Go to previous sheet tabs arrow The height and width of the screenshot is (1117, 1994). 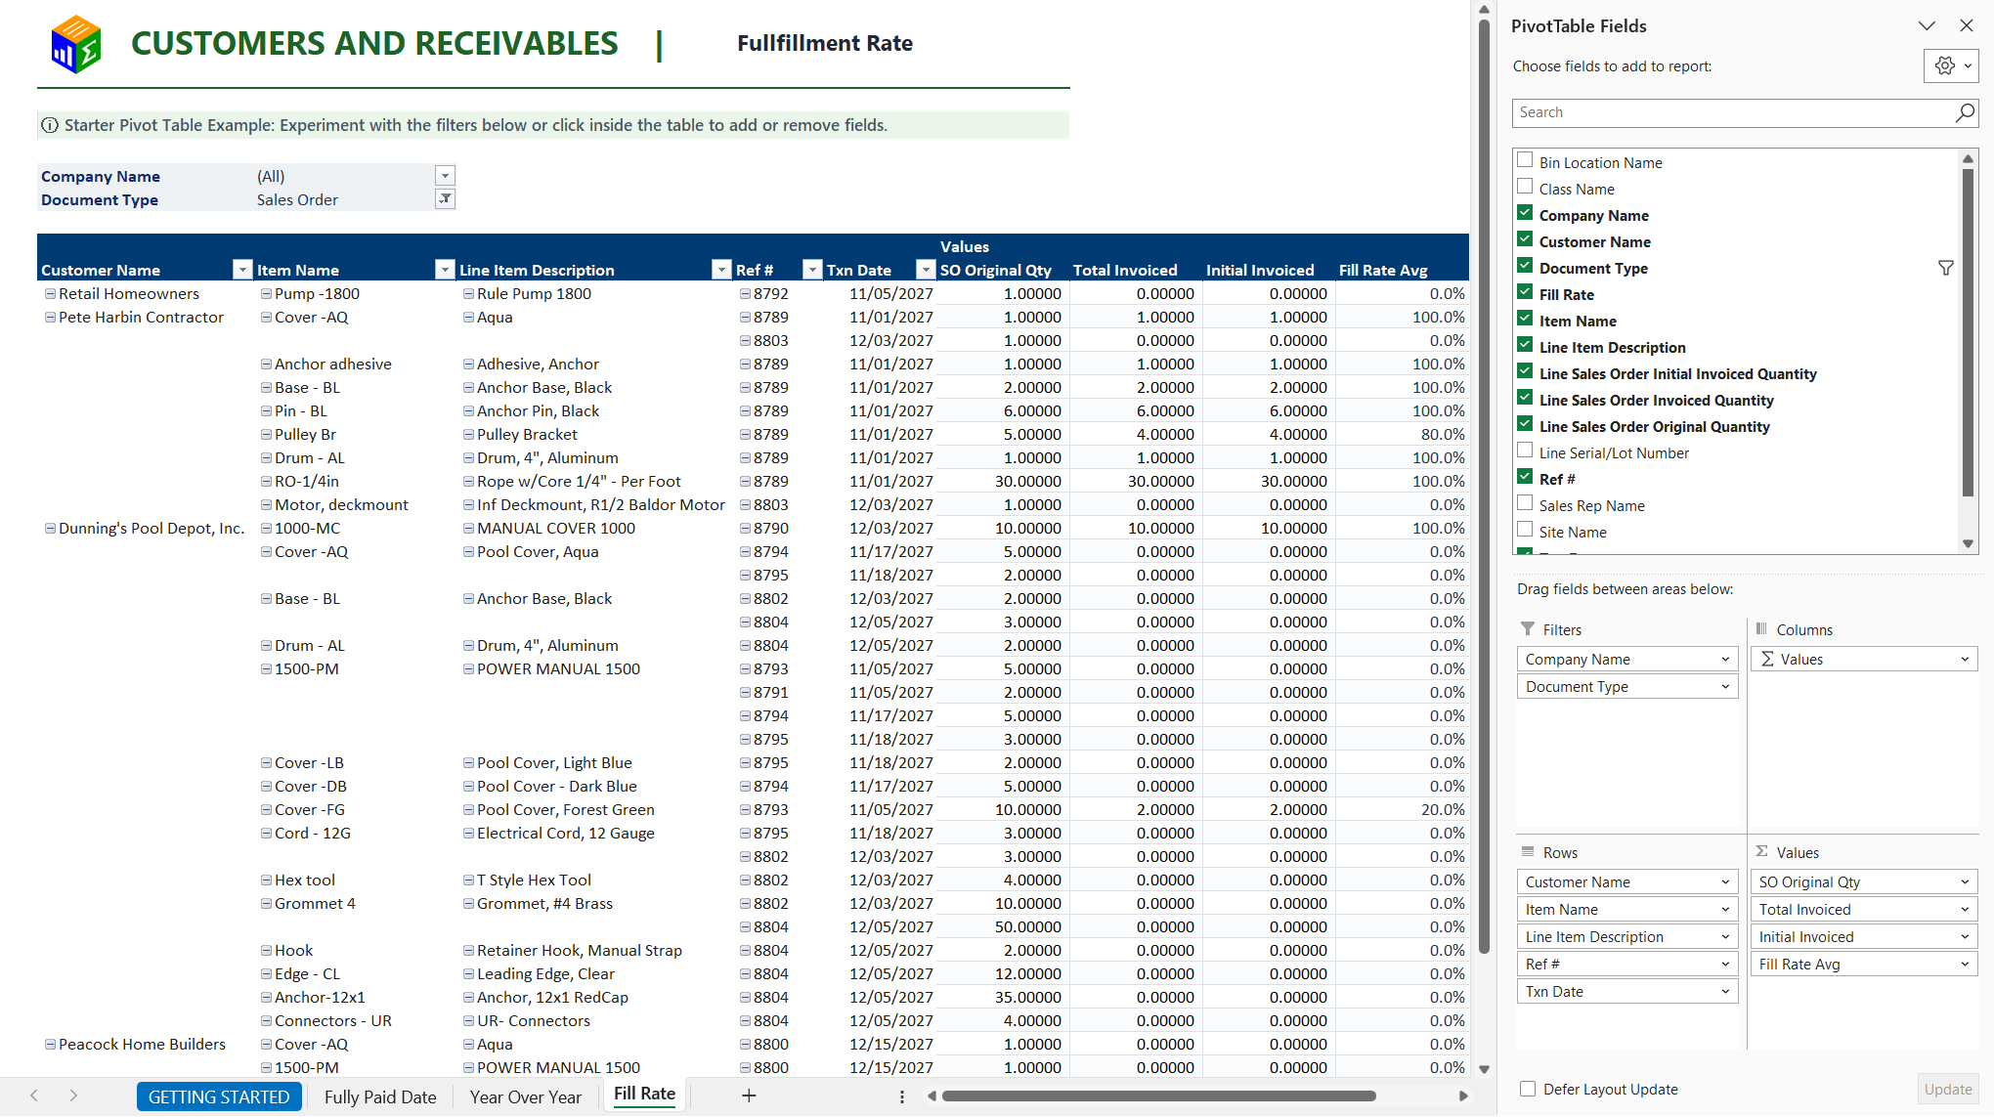(x=34, y=1096)
